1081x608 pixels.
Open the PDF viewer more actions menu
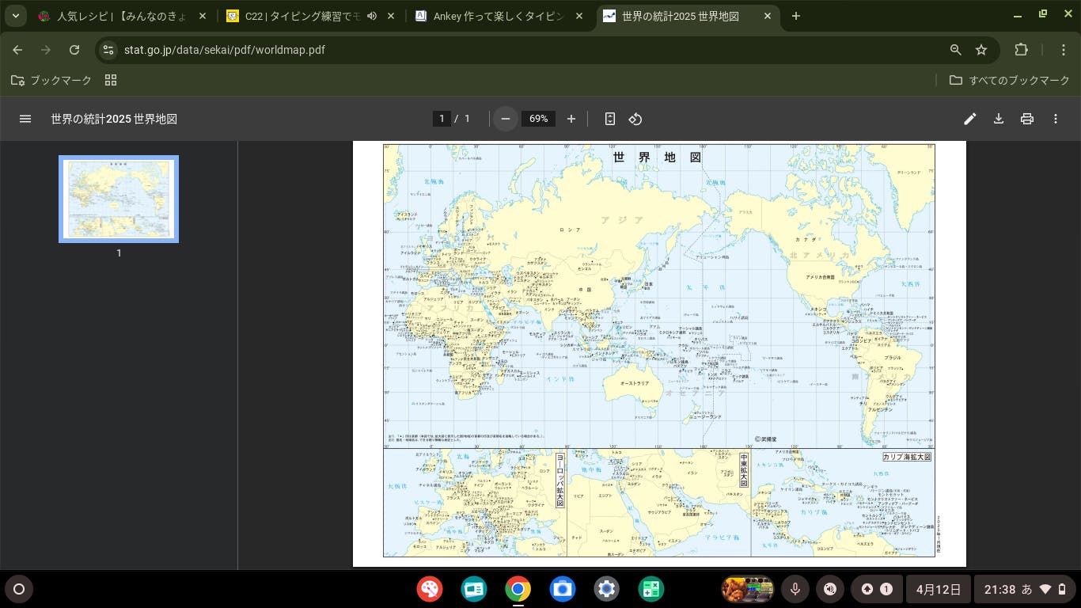(x=1056, y=119)
